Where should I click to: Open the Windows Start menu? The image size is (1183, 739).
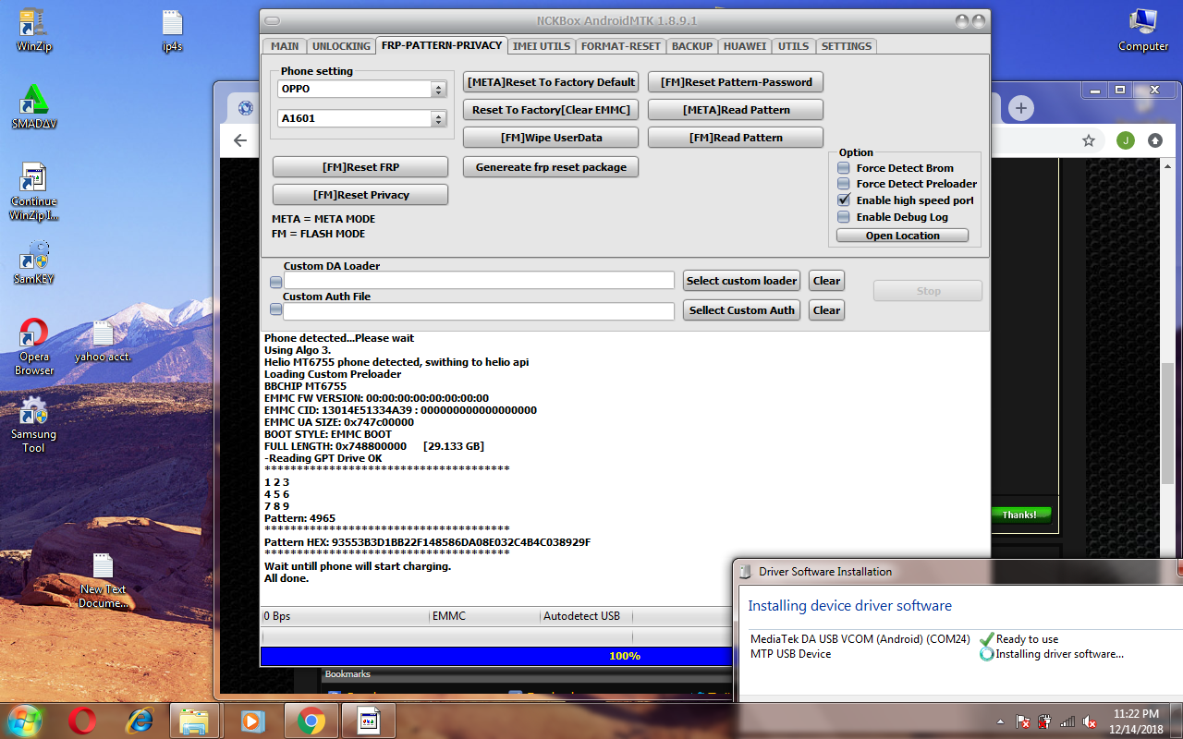[24, 721]
